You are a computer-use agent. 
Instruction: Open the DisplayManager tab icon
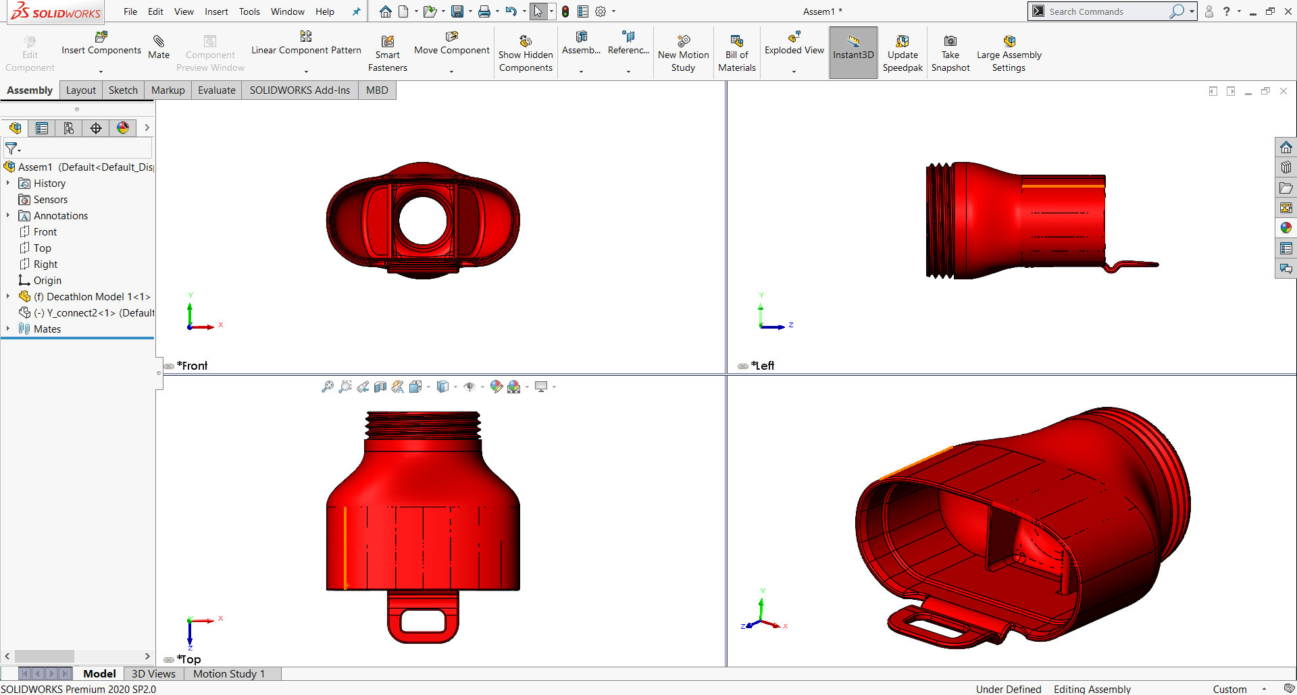tap(123, 128)
